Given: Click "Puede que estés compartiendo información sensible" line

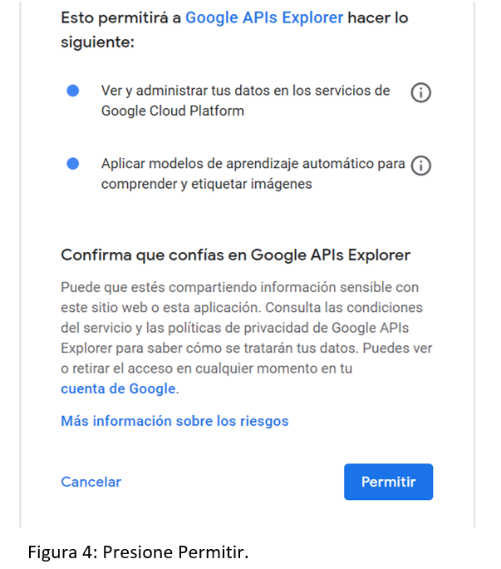Looking at the screenshot, I should (x=240, y=288).
